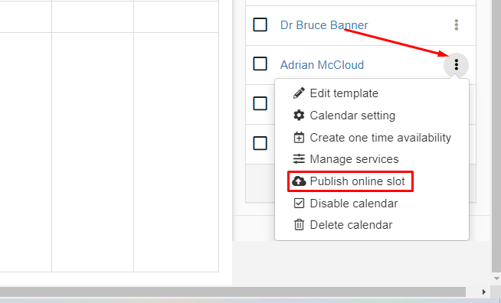Select the checkbox below Adrian McCloud's row
This screenshot has height=303, width=501.
(260, 103)
